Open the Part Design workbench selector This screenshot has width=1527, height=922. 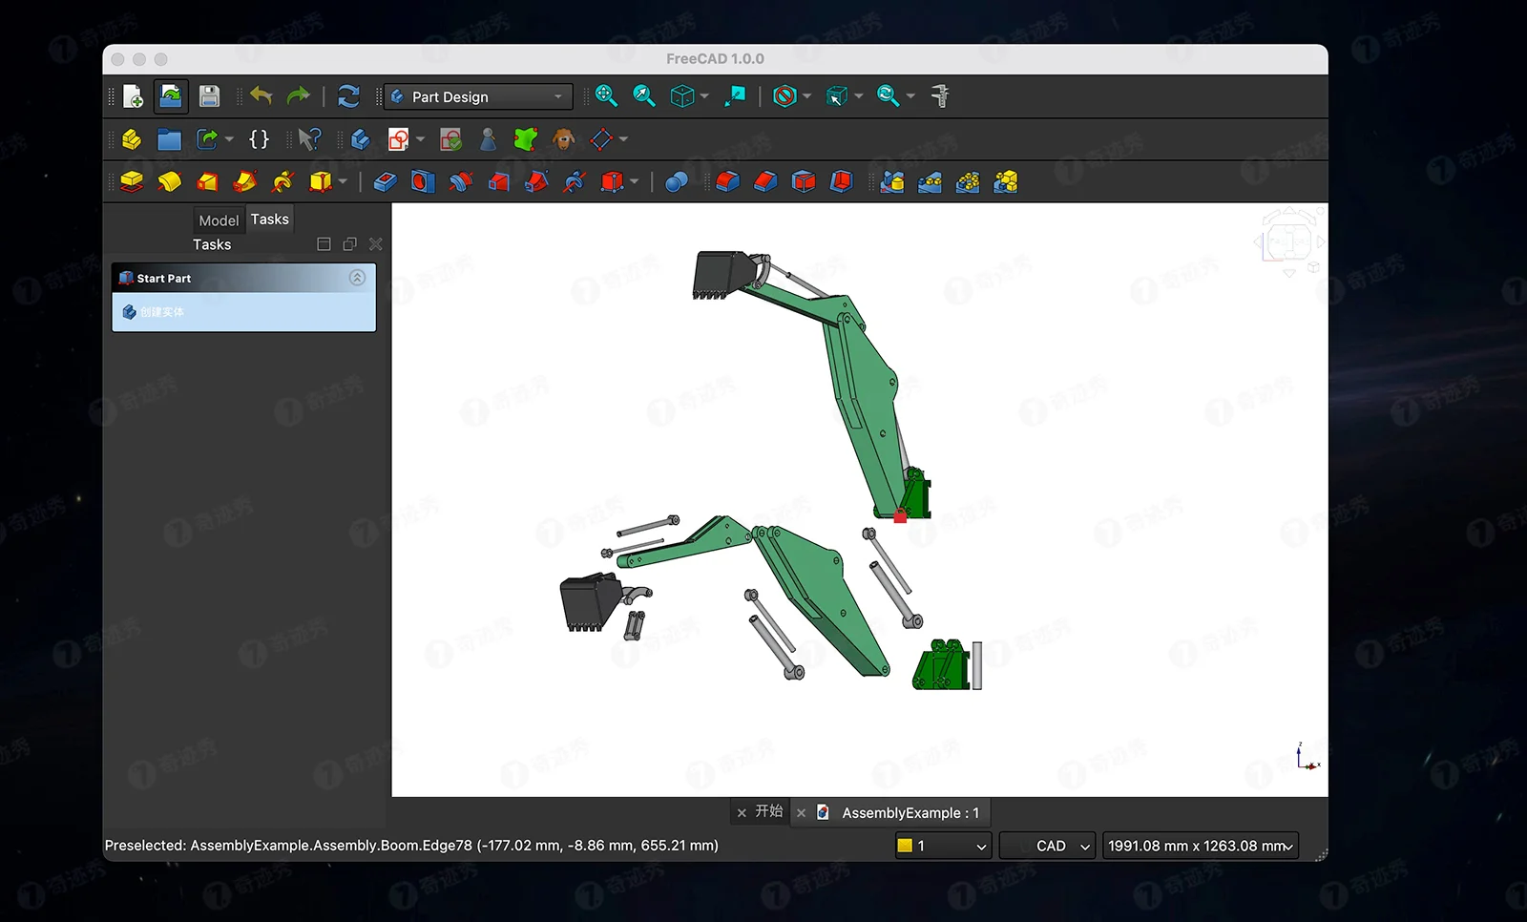pos(477,95)
